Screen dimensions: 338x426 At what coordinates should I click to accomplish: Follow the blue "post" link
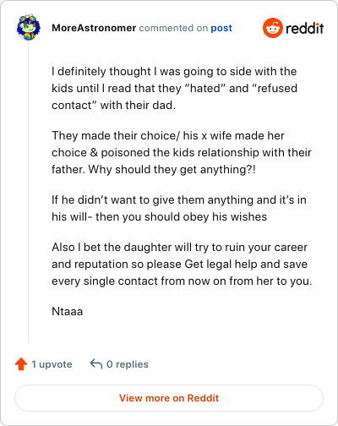221,28
